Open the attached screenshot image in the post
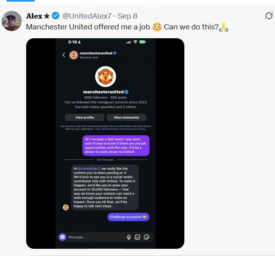This screenshot has width=275, height=256. click(105, 143)
